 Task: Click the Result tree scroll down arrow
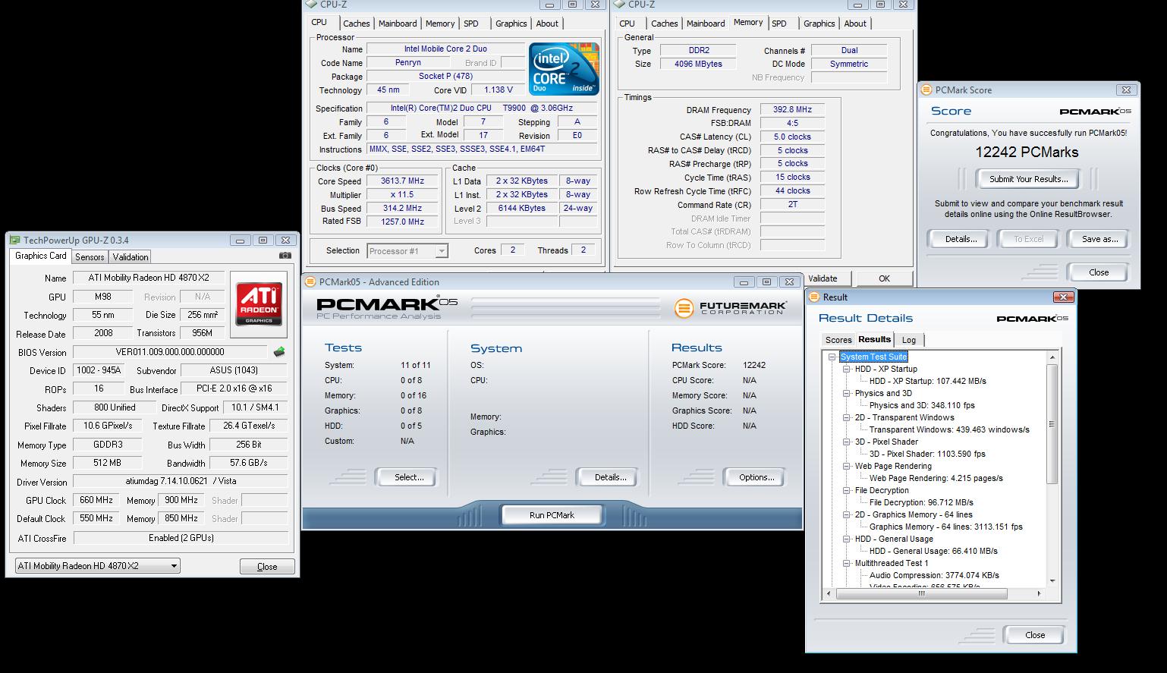tap(1052, 581)
